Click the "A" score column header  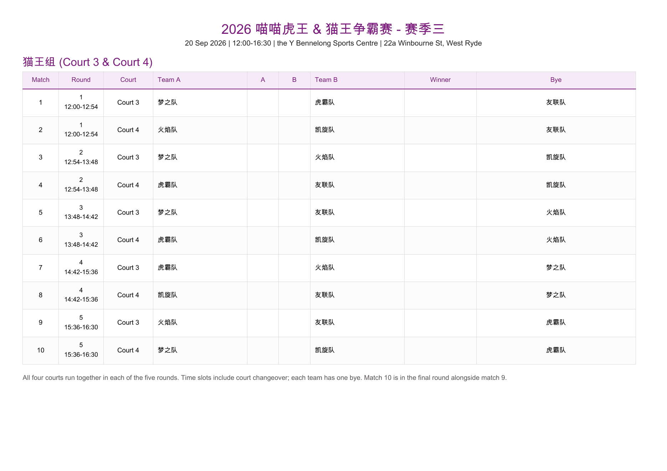point(263,80)
